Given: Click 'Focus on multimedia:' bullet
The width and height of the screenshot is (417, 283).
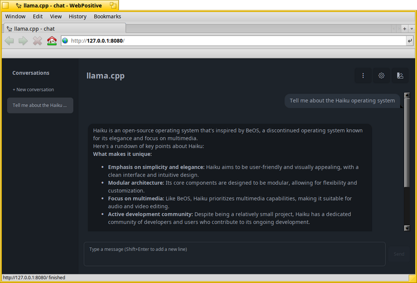Looking at the screenshot, I should pos(136,199).
